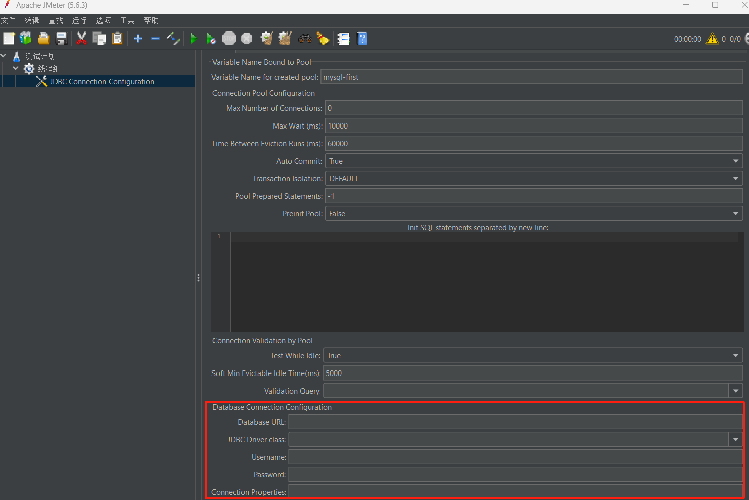
Task: Open the Transaction Isolation dropdown
Action: coord(534,179)
